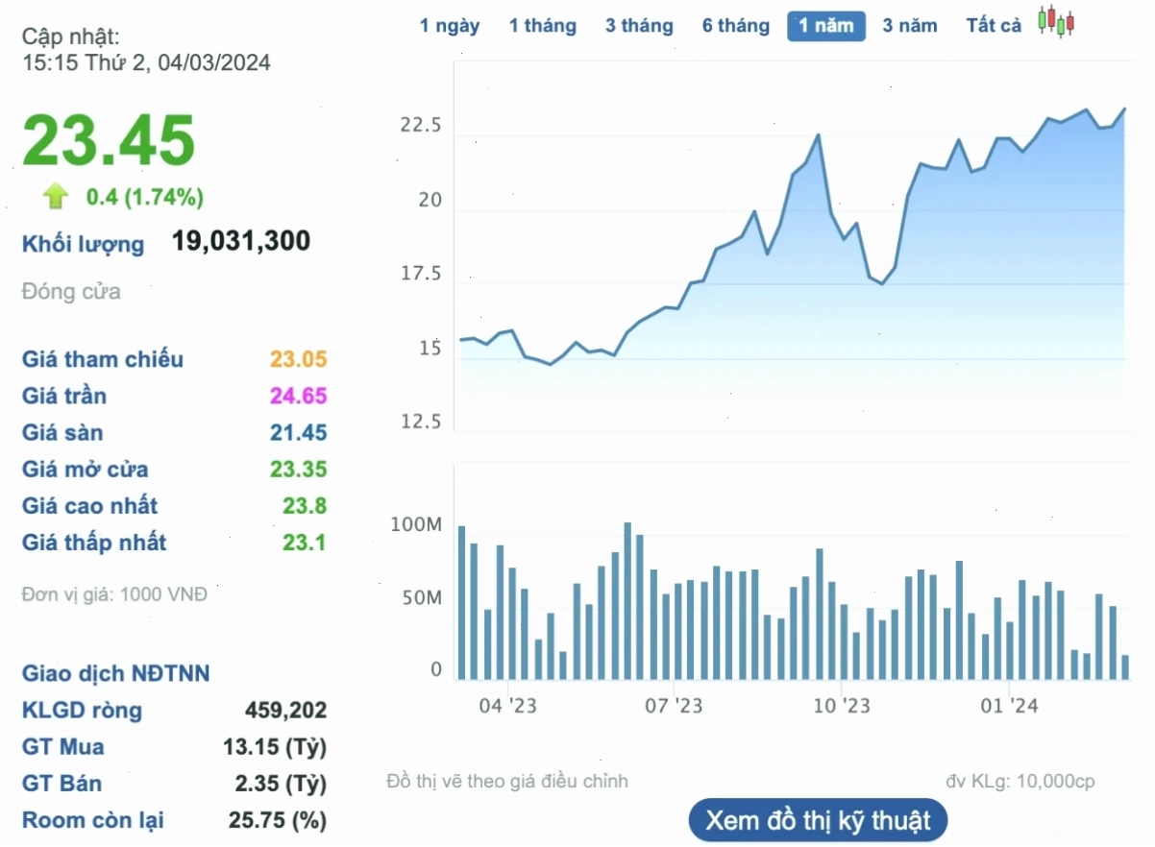Switch chart to candlestick view icon
Screen dimensions: 1155x847
(1056, 21)
